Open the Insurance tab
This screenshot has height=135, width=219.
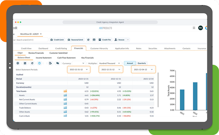pyautogui.click(x=202, y=48)
